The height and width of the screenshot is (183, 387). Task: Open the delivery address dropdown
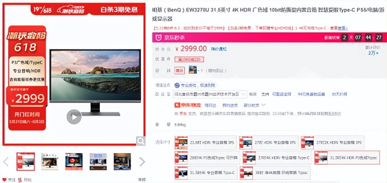coord(210,94)
